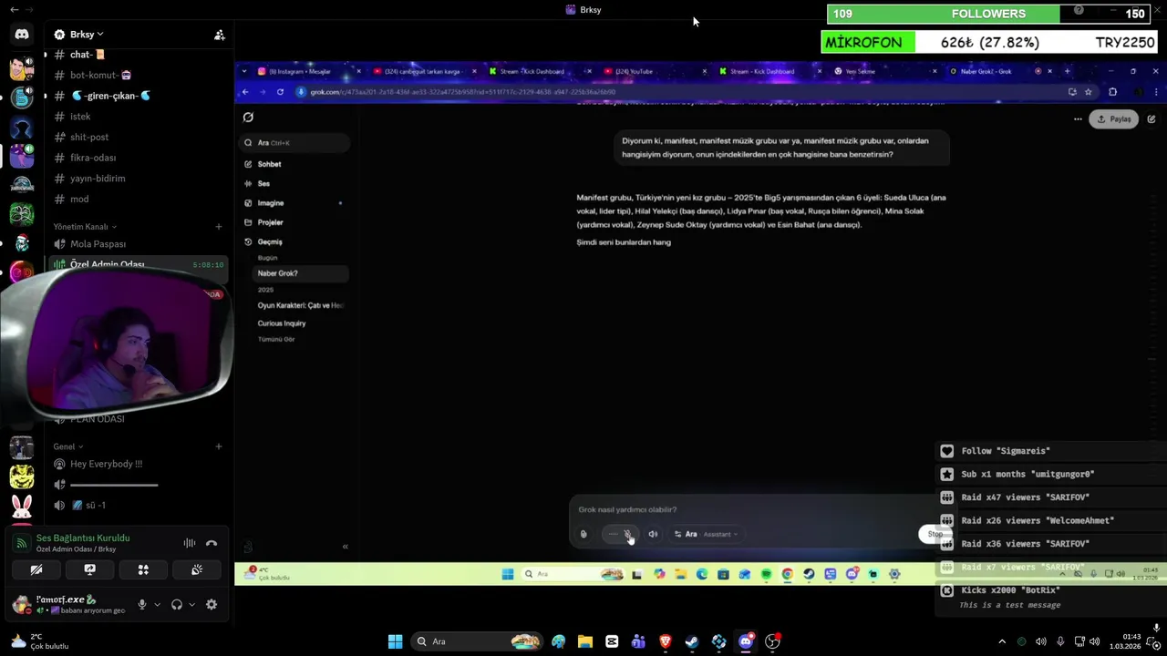The height and width of the screenshot is (656, 1167).
Task: Click the Ara search field in Grok
Action: tap(294, 142)
